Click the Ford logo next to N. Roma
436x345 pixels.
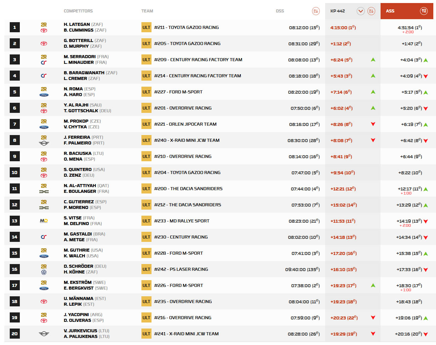coord(44,95)
